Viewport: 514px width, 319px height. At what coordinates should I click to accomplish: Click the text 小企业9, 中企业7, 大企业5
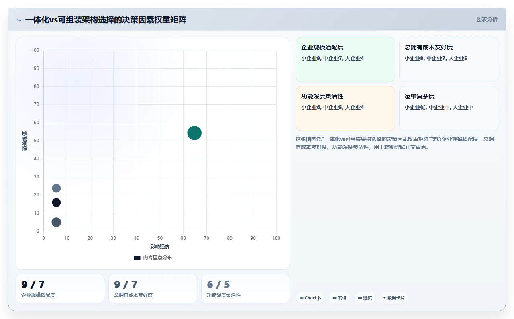[436, 59]
